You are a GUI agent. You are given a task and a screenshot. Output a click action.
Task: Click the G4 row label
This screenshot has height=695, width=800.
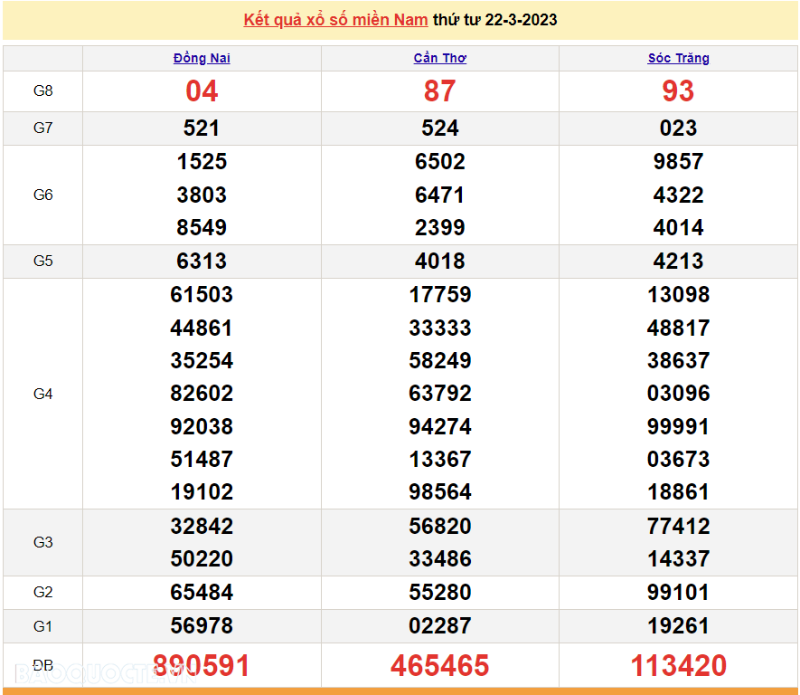(x=42, y=394)
